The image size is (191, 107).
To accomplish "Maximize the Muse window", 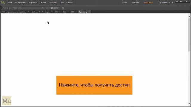I will click(181, 1).
